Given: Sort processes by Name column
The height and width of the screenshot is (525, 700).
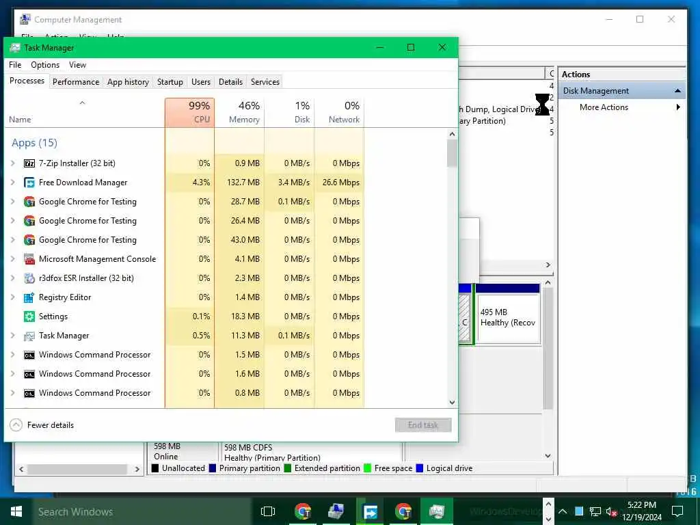Looking at the screenshot, I should [85, 113].
